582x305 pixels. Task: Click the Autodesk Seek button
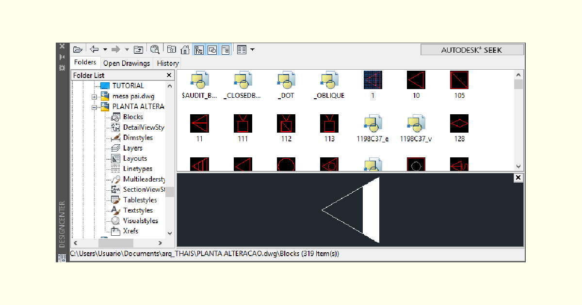point(472,50)
